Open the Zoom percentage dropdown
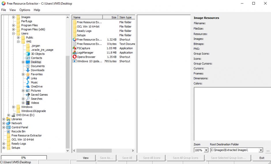Viewport: 271px width, 164px height. [206, 150]
